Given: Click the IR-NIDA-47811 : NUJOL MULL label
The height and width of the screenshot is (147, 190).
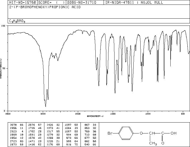Looking at the screenshot, I should pyautogui.click(x=134, y=2).
